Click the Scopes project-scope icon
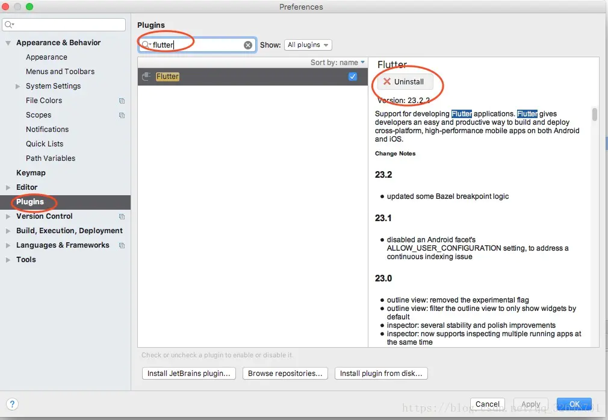Screen dimensions: 608x420 (122, 115)
